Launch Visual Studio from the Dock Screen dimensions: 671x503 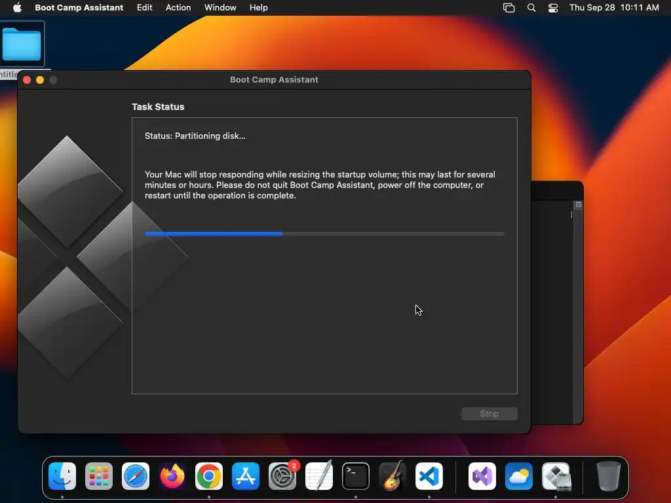(482, 476)
